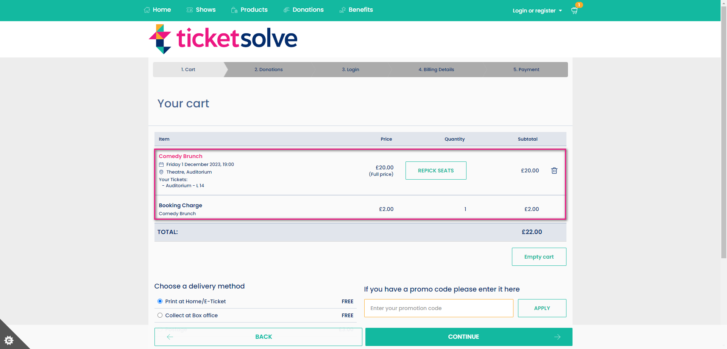Click the location pin icon near Theatre, Auditorium
727x349 pixels.
[x=161, y=172]
